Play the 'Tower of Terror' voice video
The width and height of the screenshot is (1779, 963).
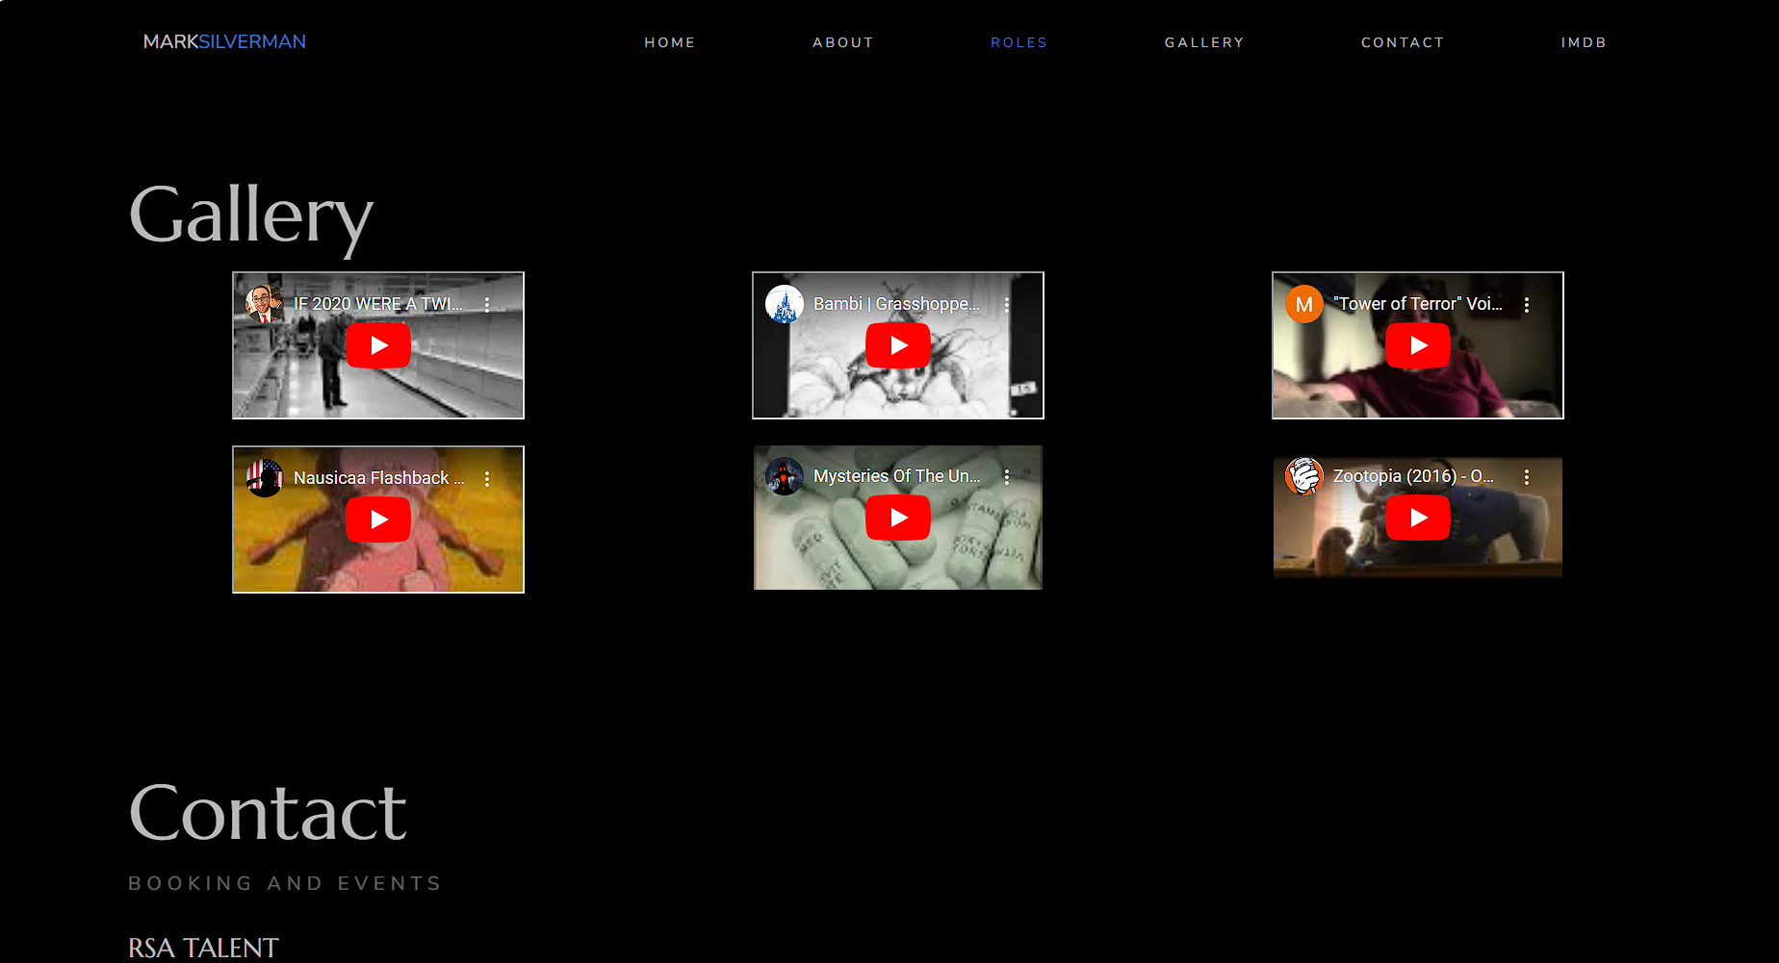1418,345
